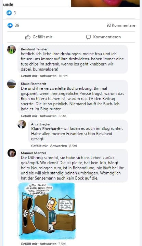The height and width of the screenshot is (246, 142).
Task: Reply to Anja Ziegler's comment
Action: click(x=58, y=146)
